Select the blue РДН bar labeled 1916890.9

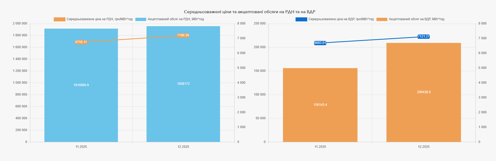81,108
